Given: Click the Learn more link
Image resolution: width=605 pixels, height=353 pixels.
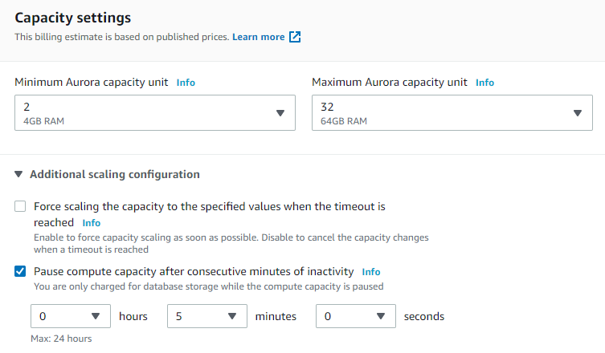Looking at the screenshot, I should [x=258, y=37].
